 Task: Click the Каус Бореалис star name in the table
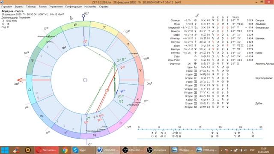pyautogui.click(x=264, y=78)
